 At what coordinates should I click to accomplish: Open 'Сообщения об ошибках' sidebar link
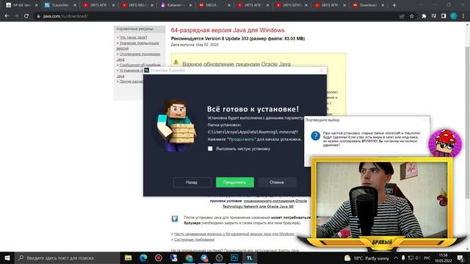click(x=140, y=65)
